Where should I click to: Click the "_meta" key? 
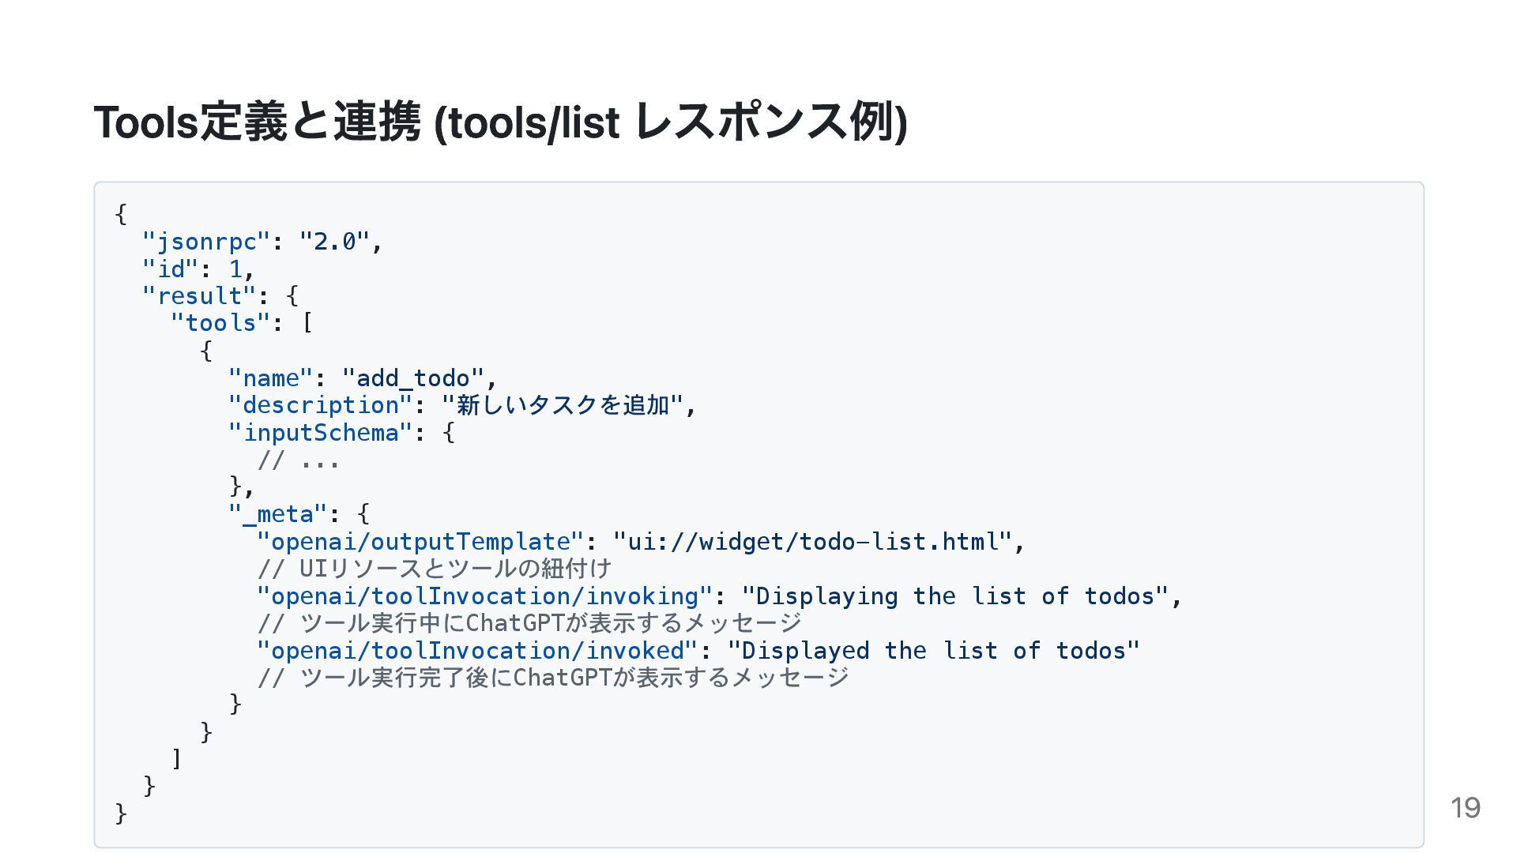tap(277, 514)
